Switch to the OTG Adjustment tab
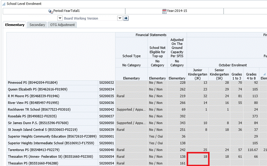 62,25
